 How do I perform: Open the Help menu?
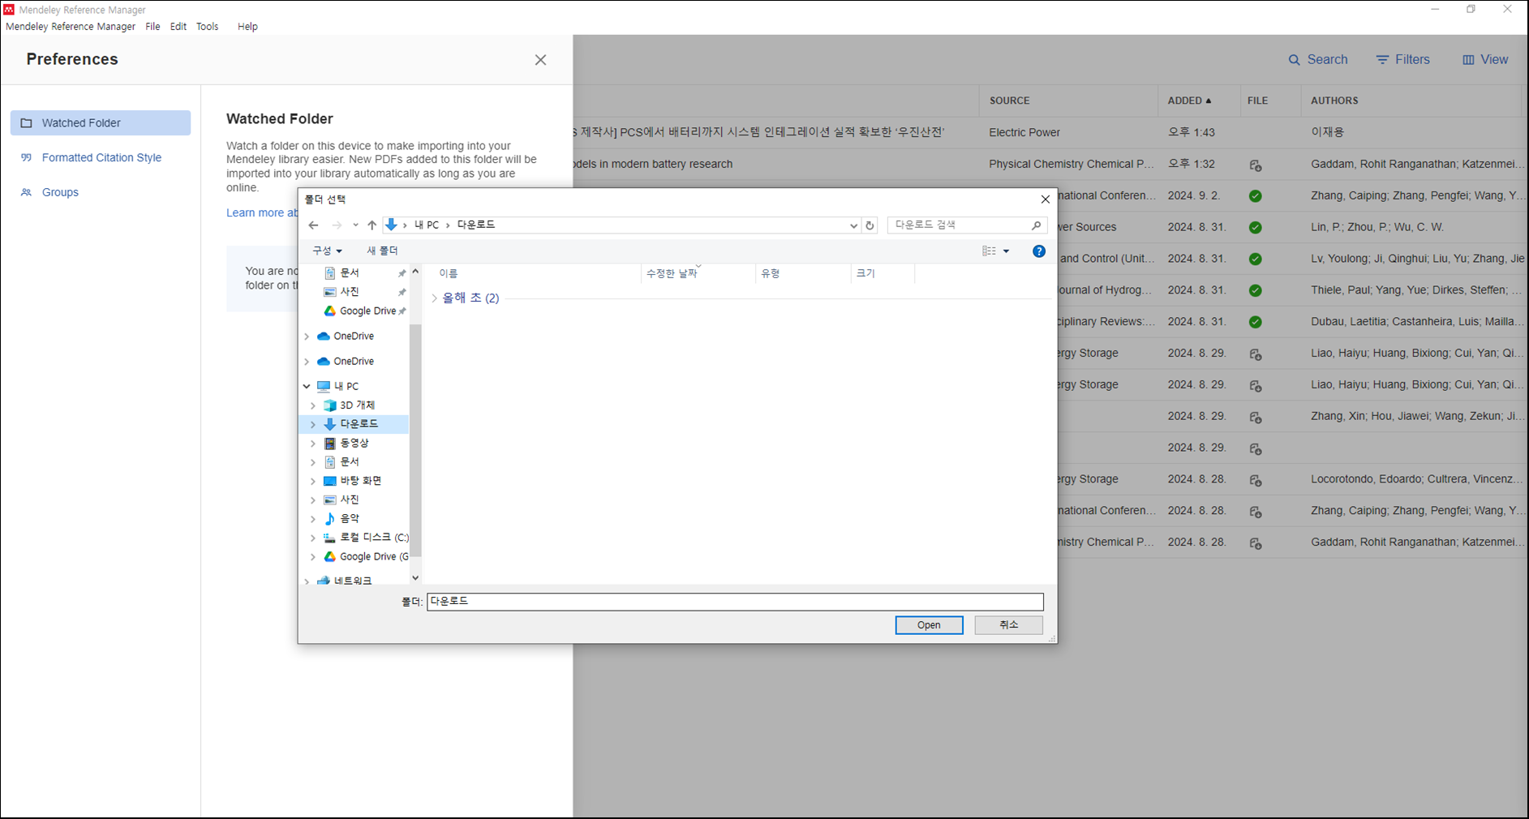pyautogui.click(x=247, y=27)
